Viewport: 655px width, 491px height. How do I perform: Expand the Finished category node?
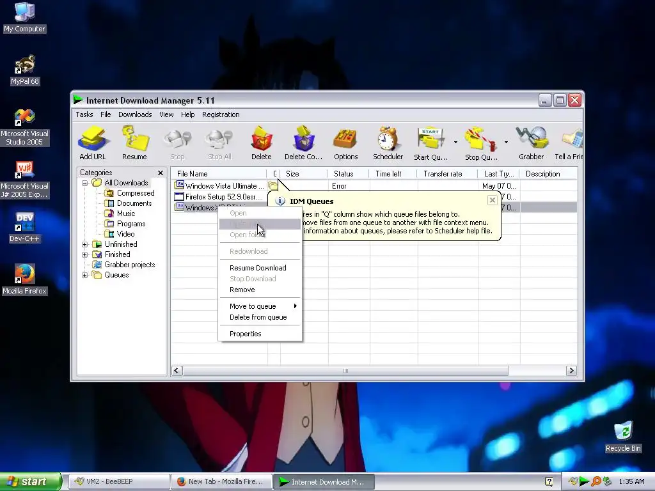[x=85, y=254]
